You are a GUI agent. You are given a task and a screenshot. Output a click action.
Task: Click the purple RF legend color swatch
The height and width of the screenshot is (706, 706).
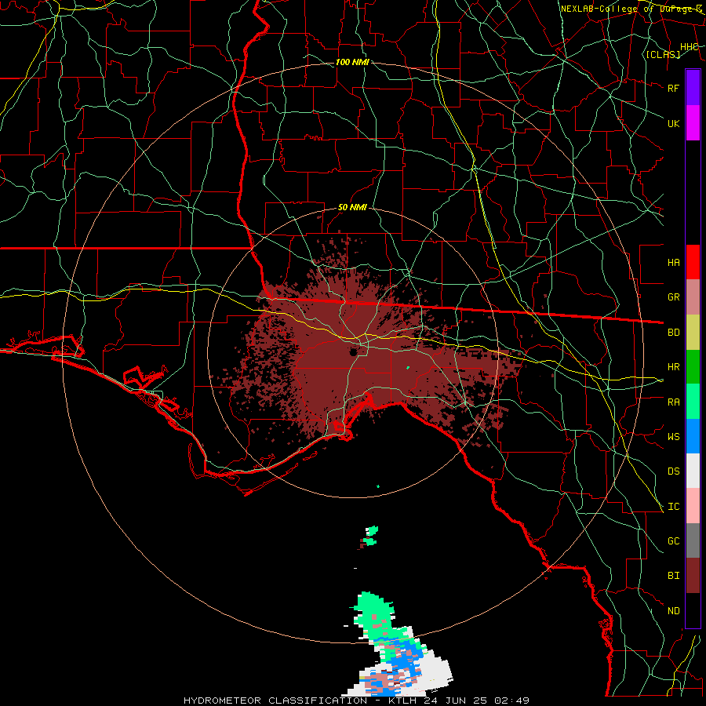(x=693, y=88)
